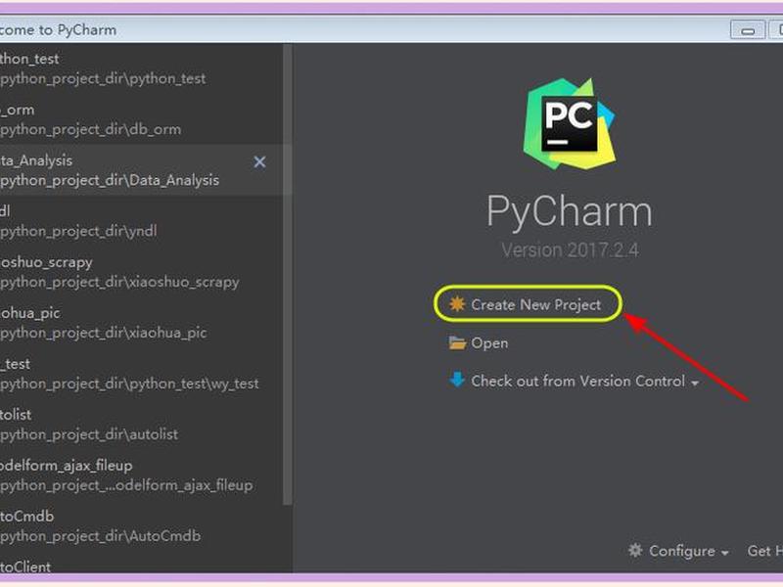Open the modelform_ajax_fileup recent project
Viewport: 783px width, 587px height.
141,475
